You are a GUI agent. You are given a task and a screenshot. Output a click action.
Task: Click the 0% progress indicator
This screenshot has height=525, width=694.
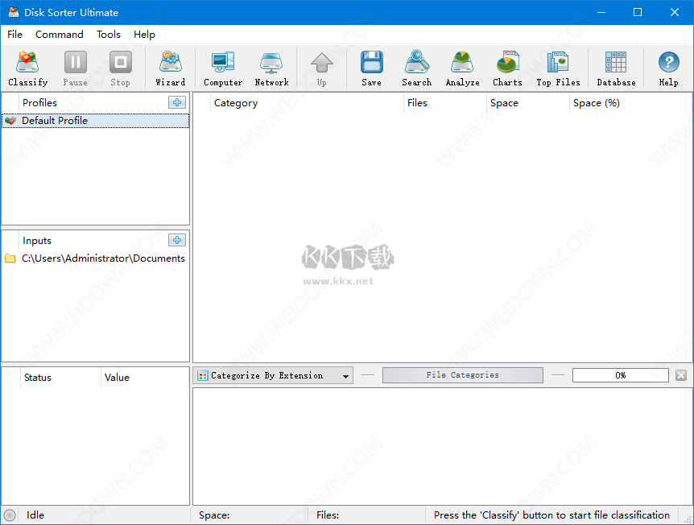pos(620,374)
